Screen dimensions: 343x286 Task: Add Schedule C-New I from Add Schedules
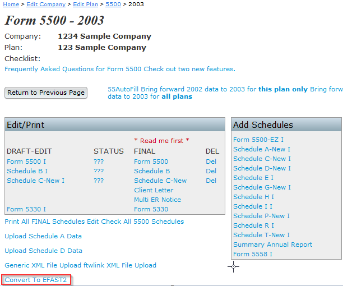click(262, 159)
